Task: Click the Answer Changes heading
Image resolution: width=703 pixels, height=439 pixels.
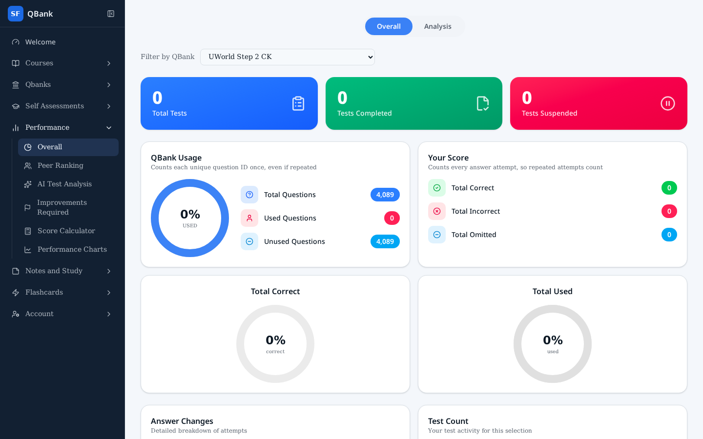Action: click(x=182, y=421)
